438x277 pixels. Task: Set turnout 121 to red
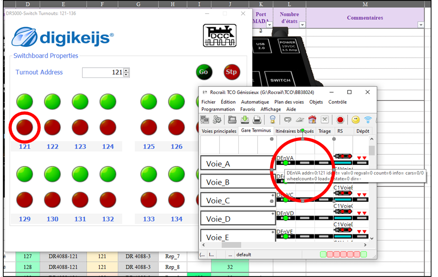pyautogui.click(x=24, y=127)
